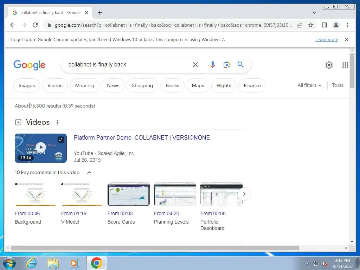Start search by voice
360x270 pixels.
213,65
